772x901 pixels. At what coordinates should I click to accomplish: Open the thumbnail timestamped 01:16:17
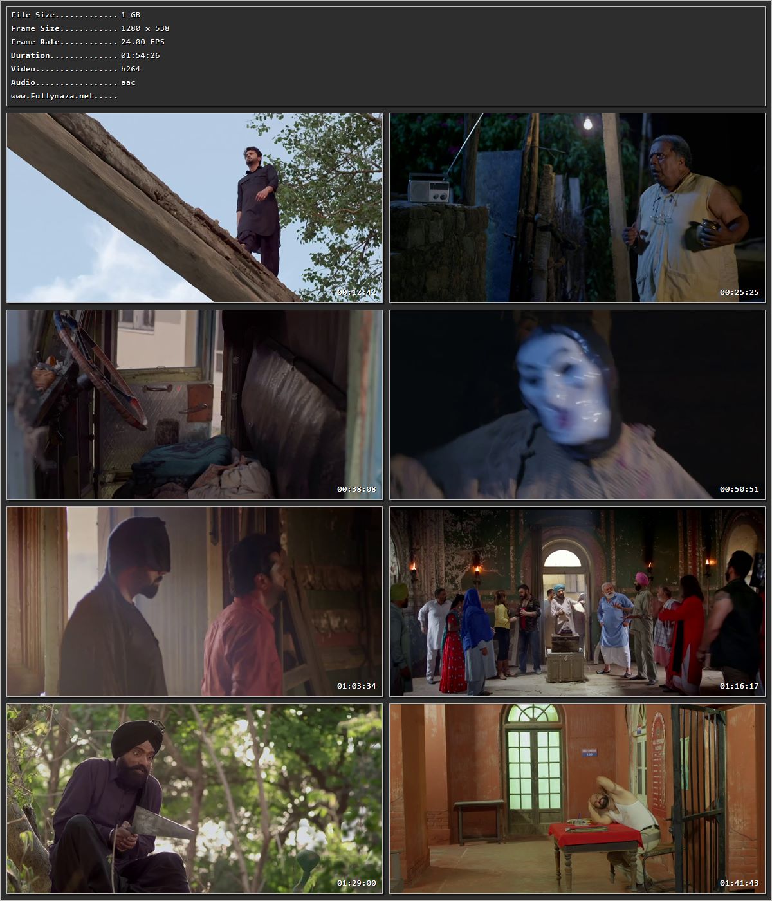pos(577,602)
